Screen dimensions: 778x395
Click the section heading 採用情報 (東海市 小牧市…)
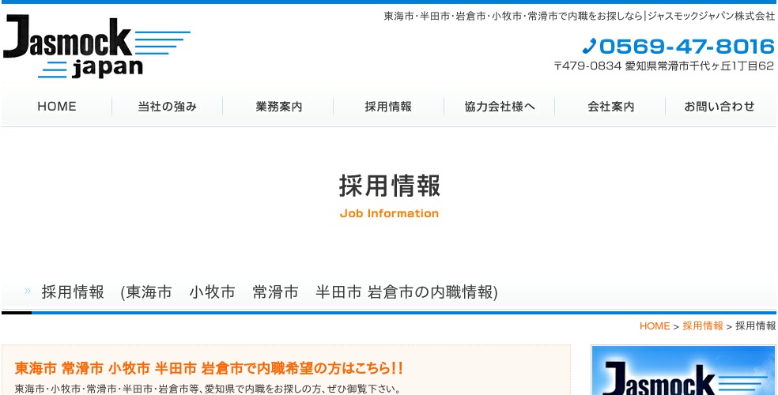[x=270, y=292]
